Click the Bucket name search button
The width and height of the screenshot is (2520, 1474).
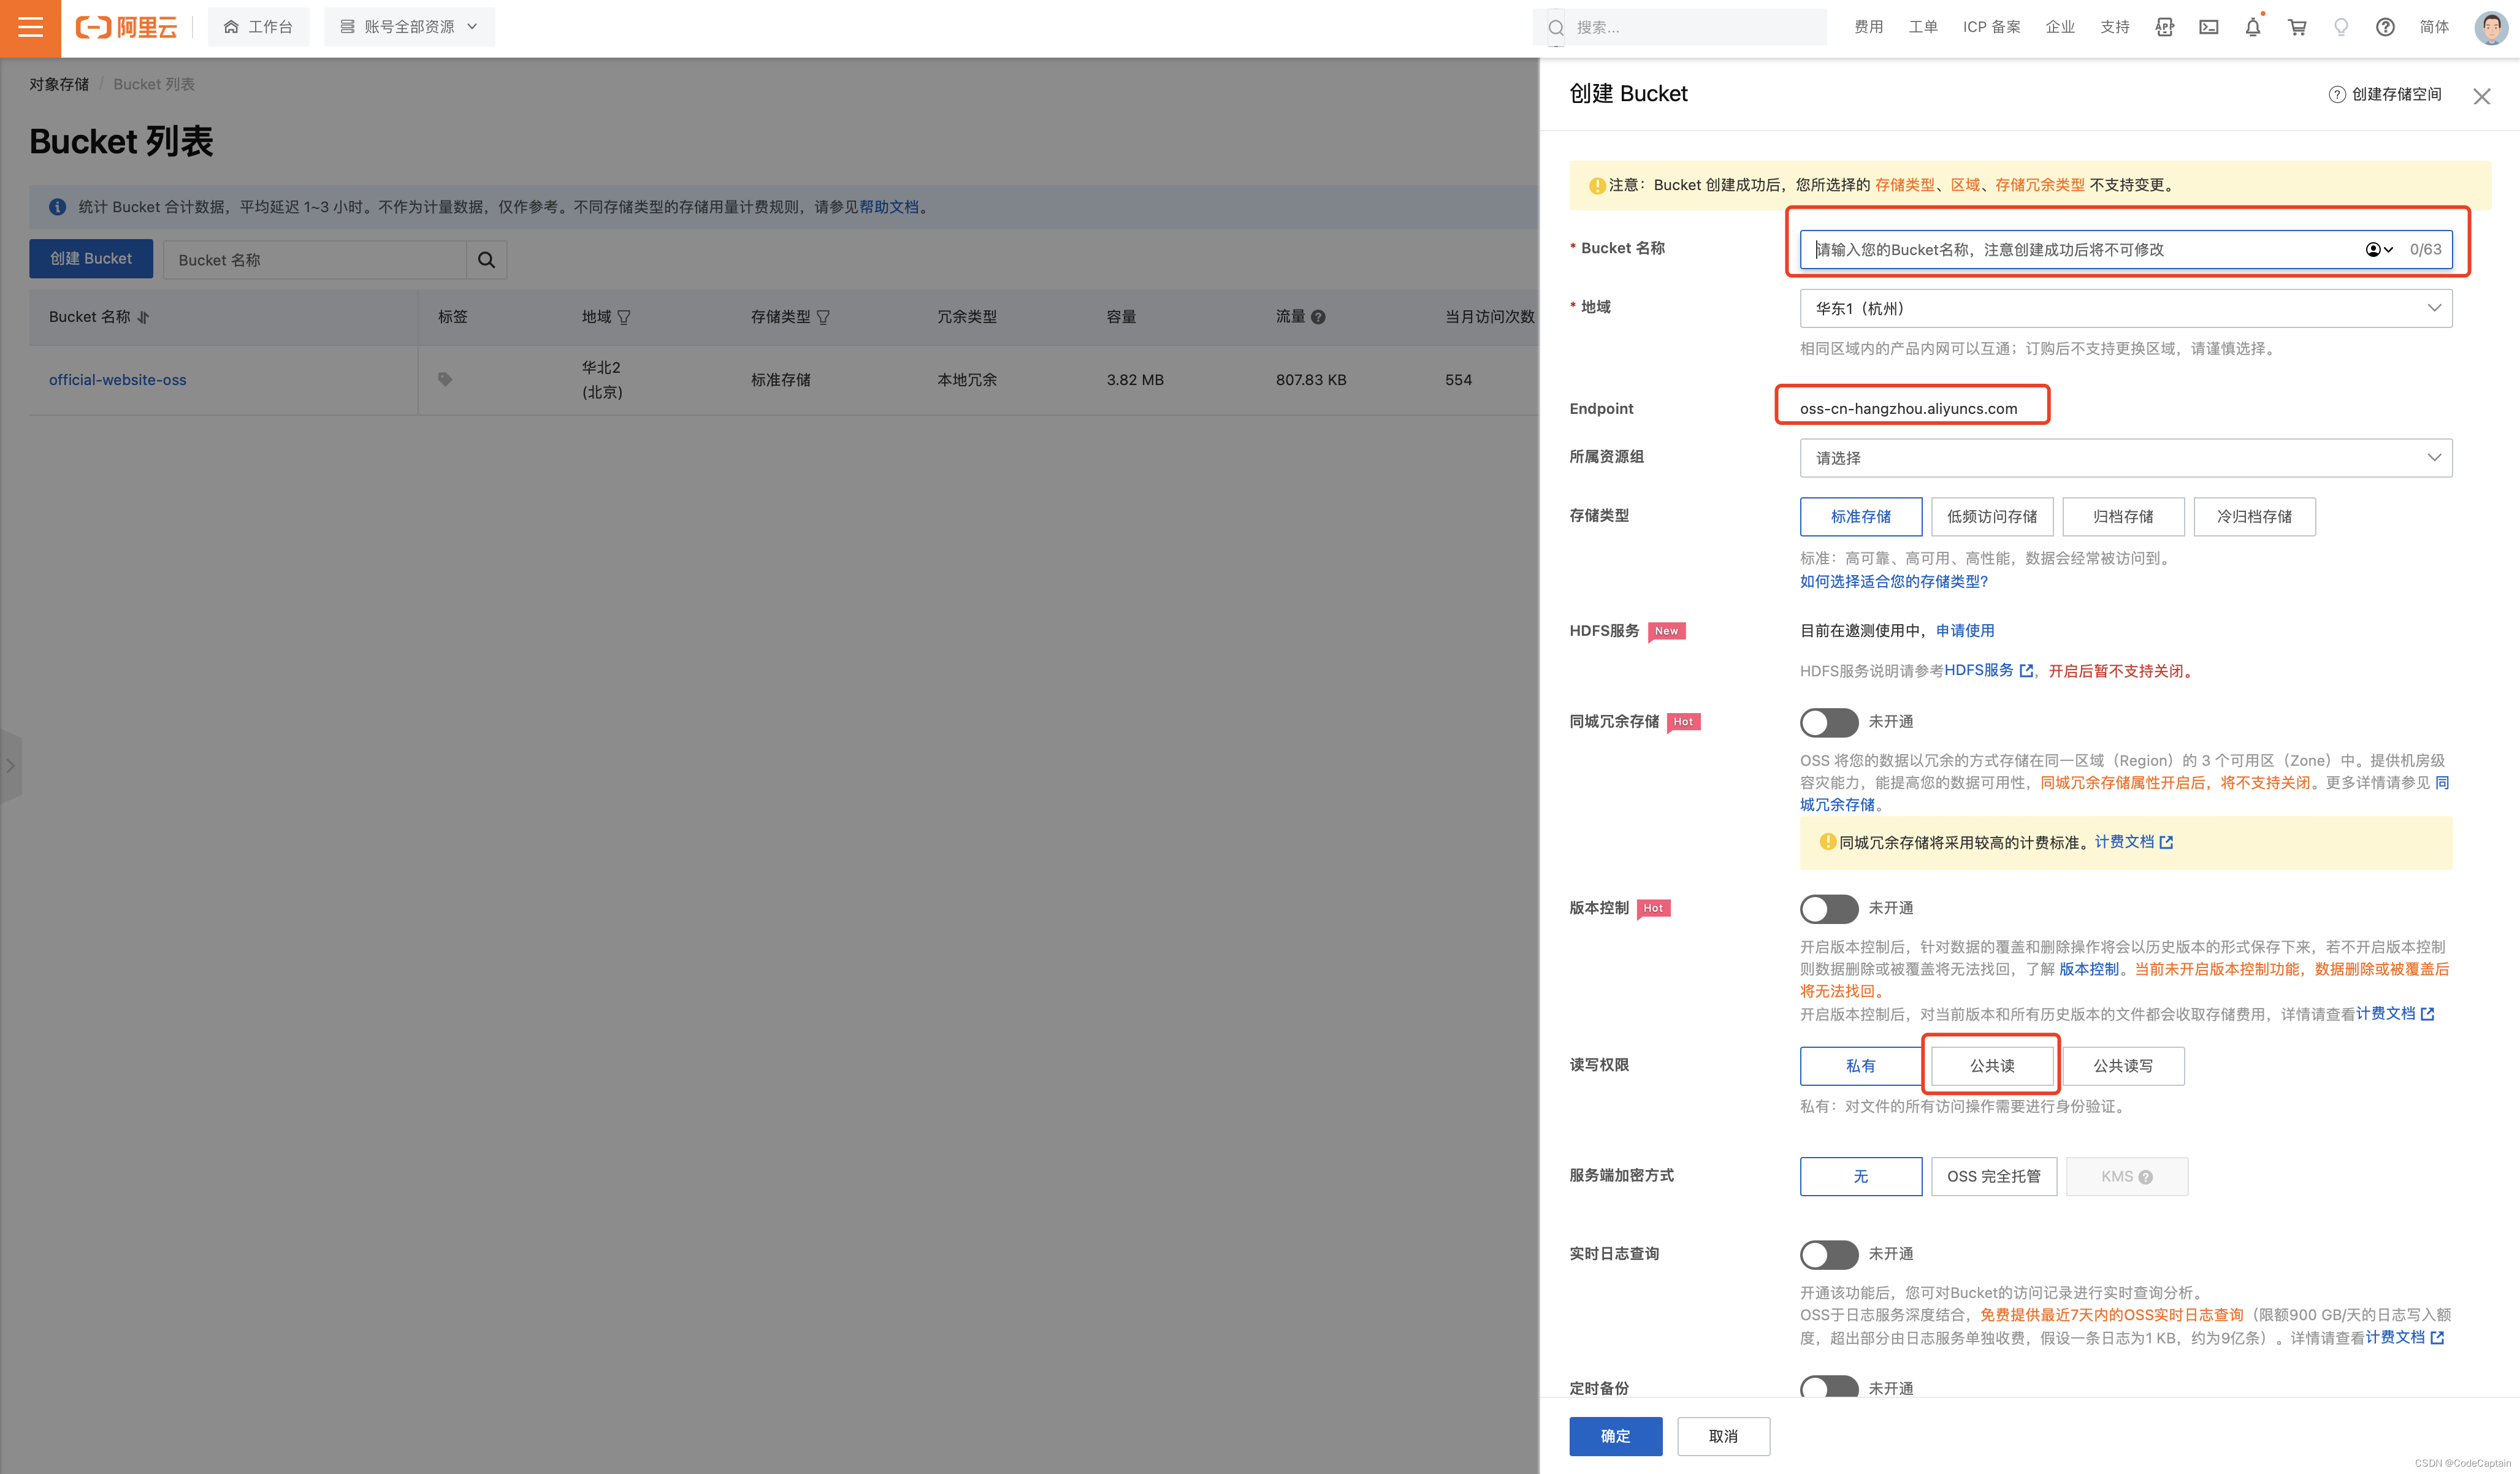tap(487, 260)
